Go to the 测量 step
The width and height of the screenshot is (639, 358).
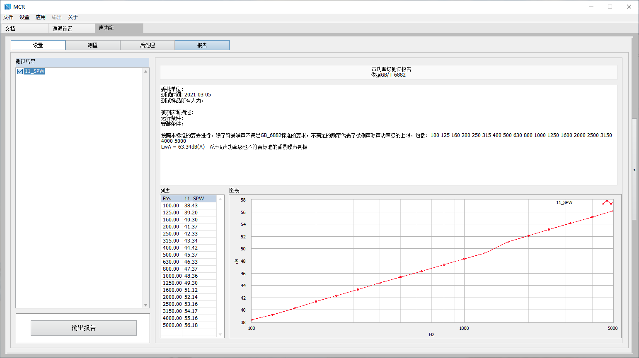(x=92, y=45)
